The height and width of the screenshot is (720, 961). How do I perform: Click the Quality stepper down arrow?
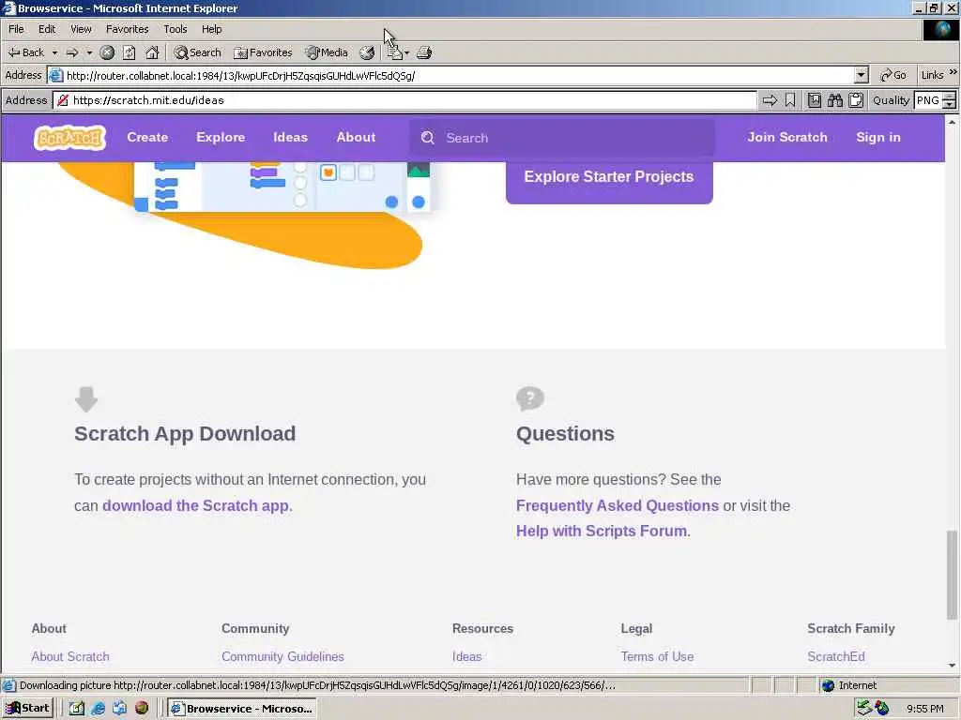coord(950,105)
